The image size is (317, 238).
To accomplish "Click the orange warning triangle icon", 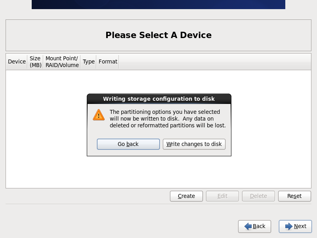I will click(x=99, y=115).
